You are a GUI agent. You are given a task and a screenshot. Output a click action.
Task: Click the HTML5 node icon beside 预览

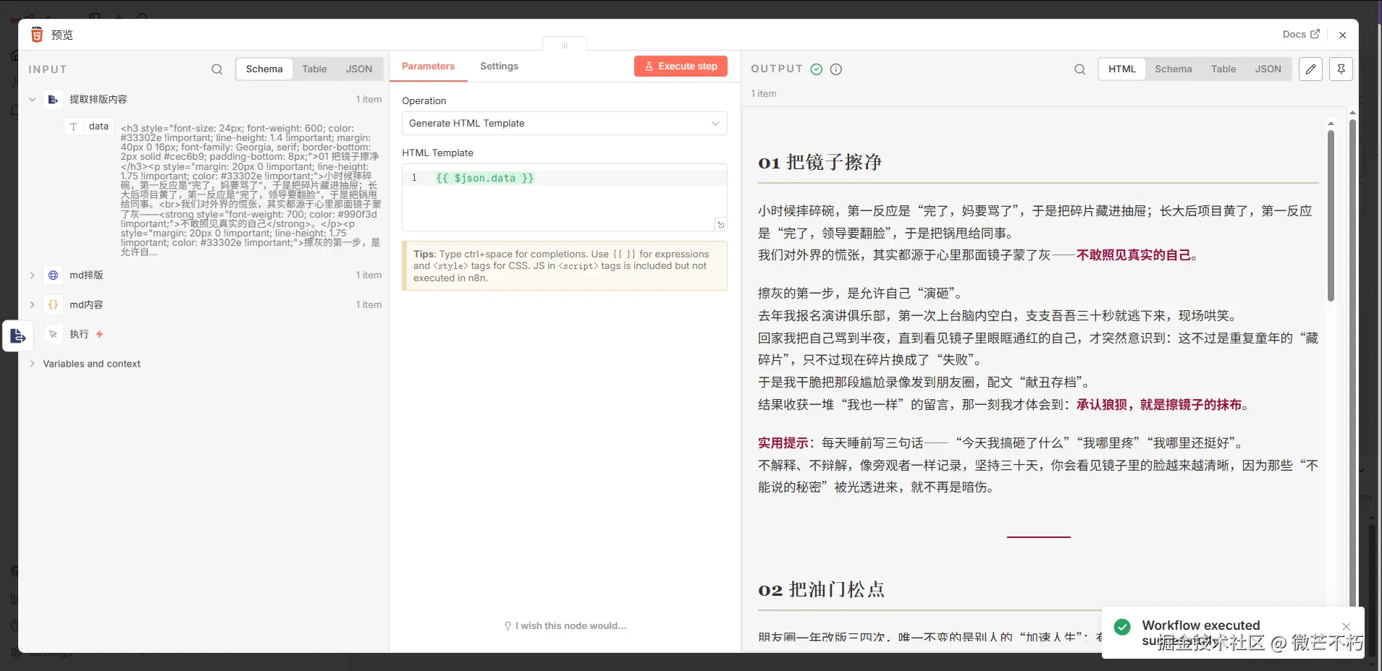(37, 35)
